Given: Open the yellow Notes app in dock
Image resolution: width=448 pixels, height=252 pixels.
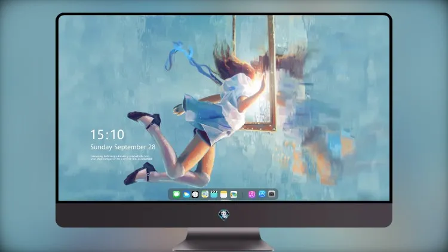Looking at the screenshot, I should [224, 194].
